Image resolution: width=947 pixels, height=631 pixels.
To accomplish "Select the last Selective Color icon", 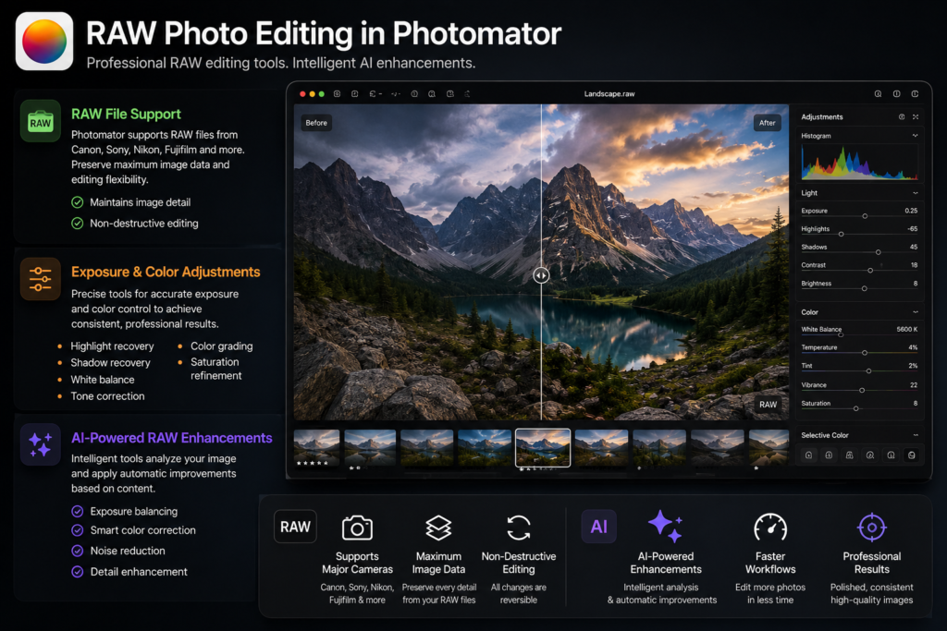I will click(x=911, y=455).
